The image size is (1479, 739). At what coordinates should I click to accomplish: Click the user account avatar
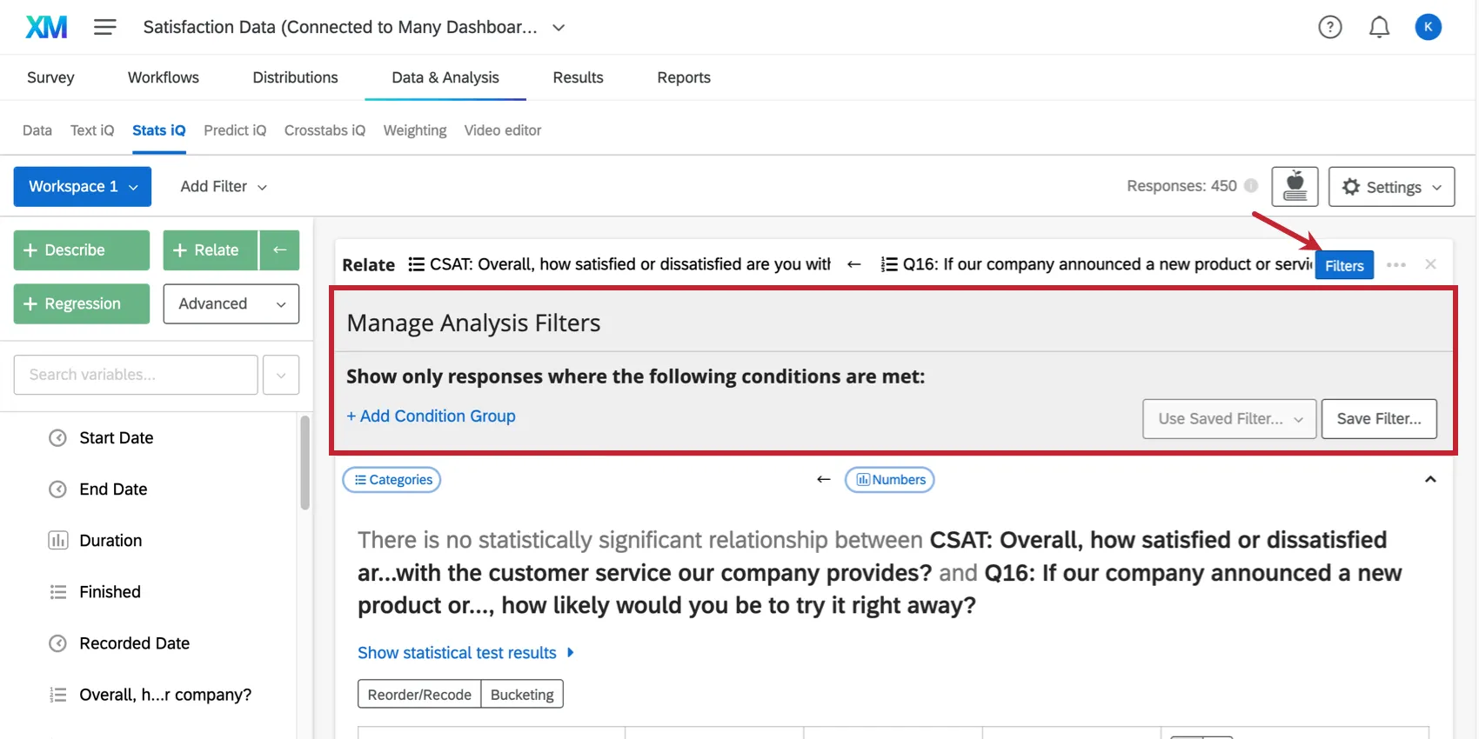[x=1428, y=27]
